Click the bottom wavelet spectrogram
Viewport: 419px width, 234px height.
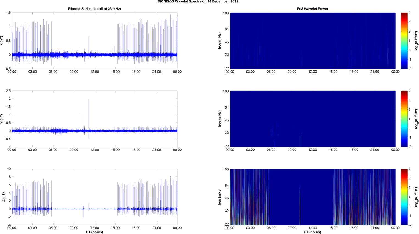[x=312, y=197]
